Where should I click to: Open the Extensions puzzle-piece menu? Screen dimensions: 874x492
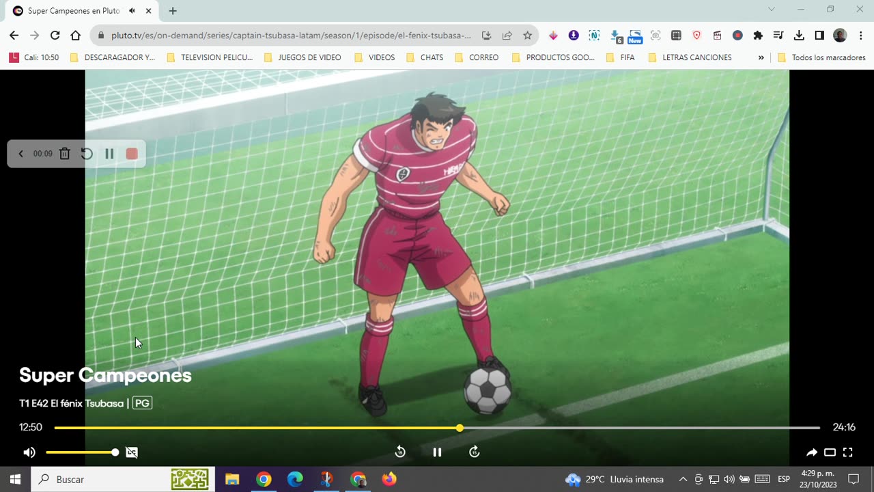pos(758,36)
